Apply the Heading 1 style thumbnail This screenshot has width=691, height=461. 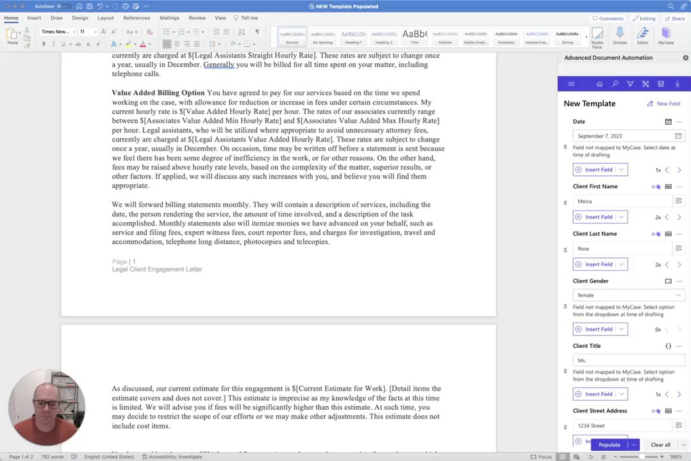[x=353, y=36]
